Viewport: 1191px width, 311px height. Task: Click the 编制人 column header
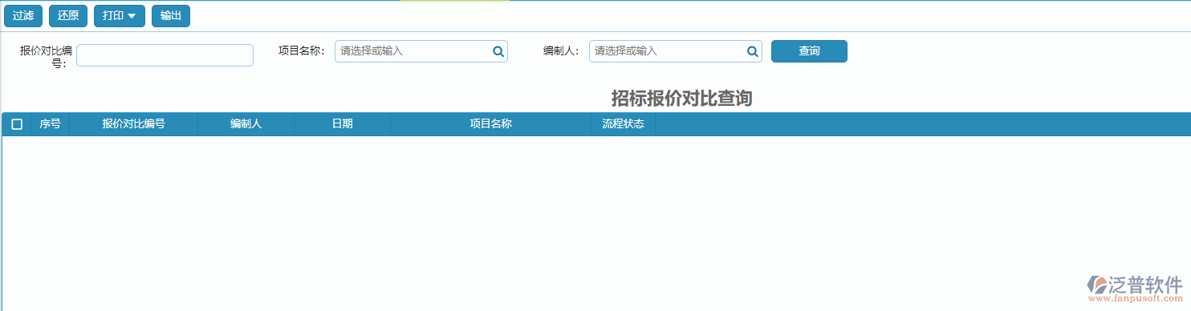click(246, 124)
